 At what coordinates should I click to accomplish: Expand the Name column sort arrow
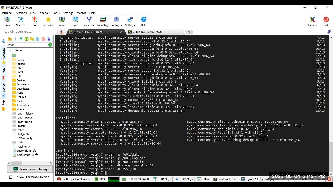point(10,50)
